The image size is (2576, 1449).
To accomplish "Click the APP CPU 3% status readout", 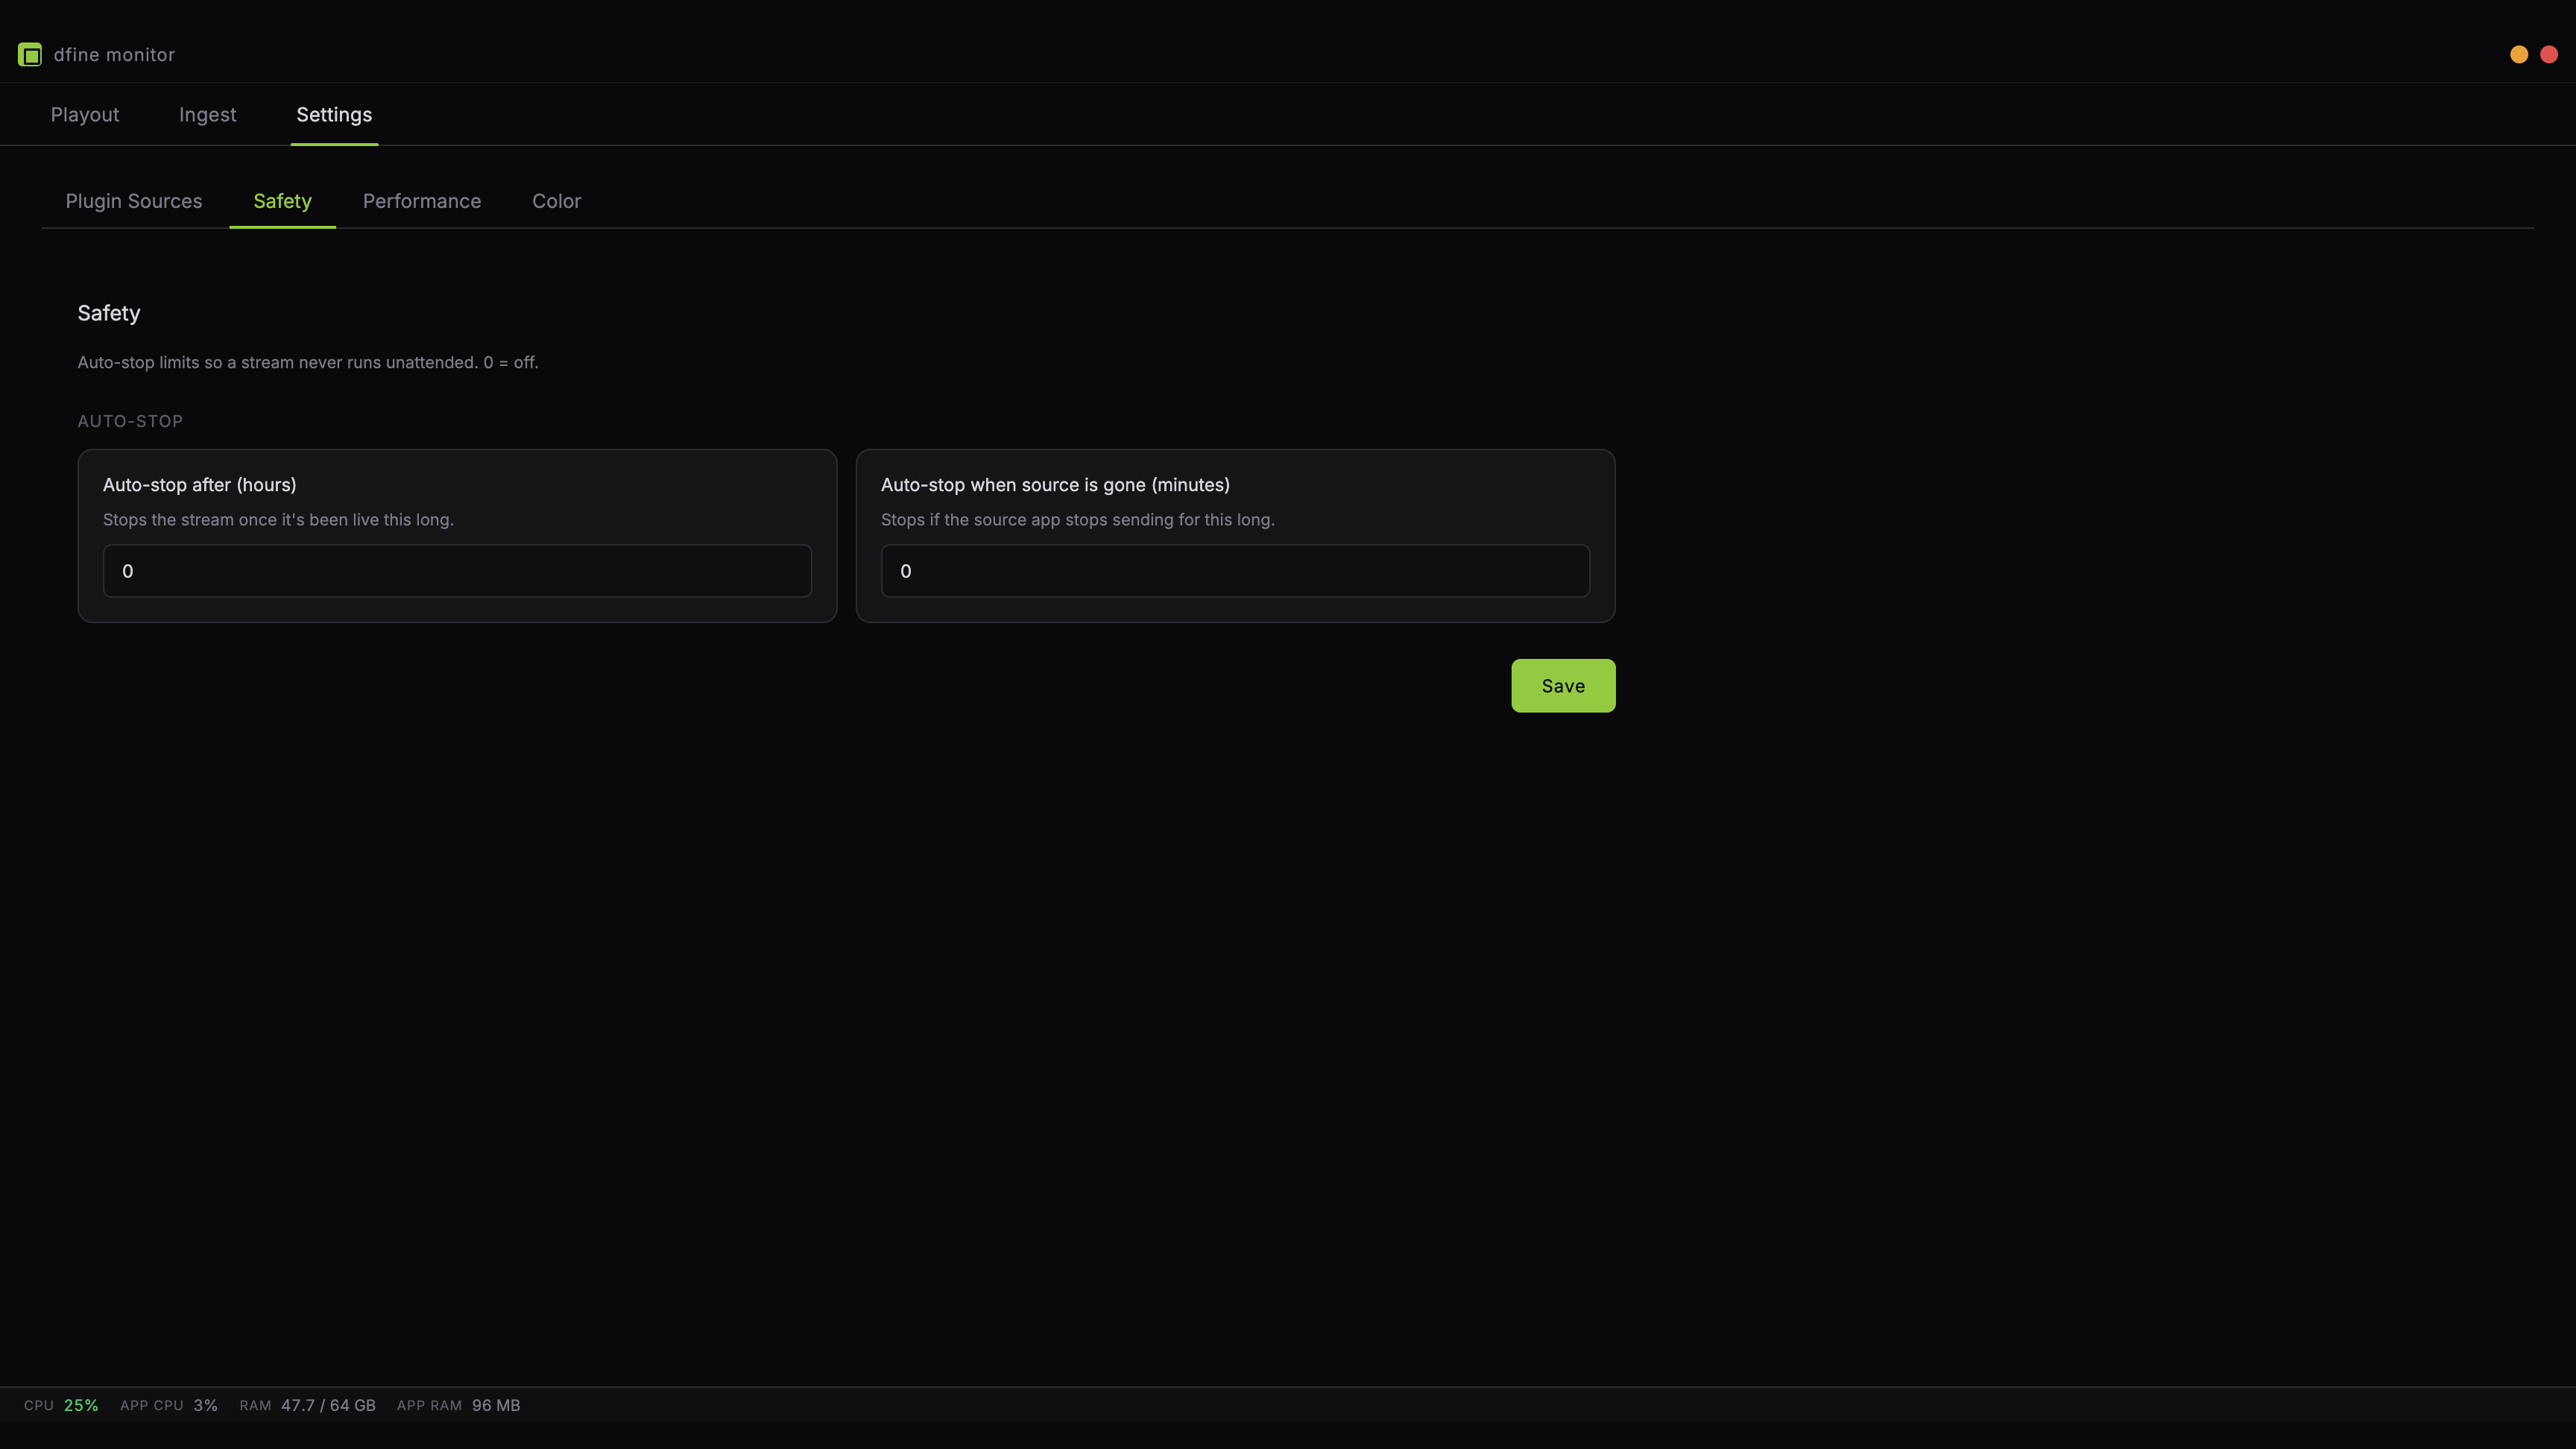I will click(x=169, y=1405).
